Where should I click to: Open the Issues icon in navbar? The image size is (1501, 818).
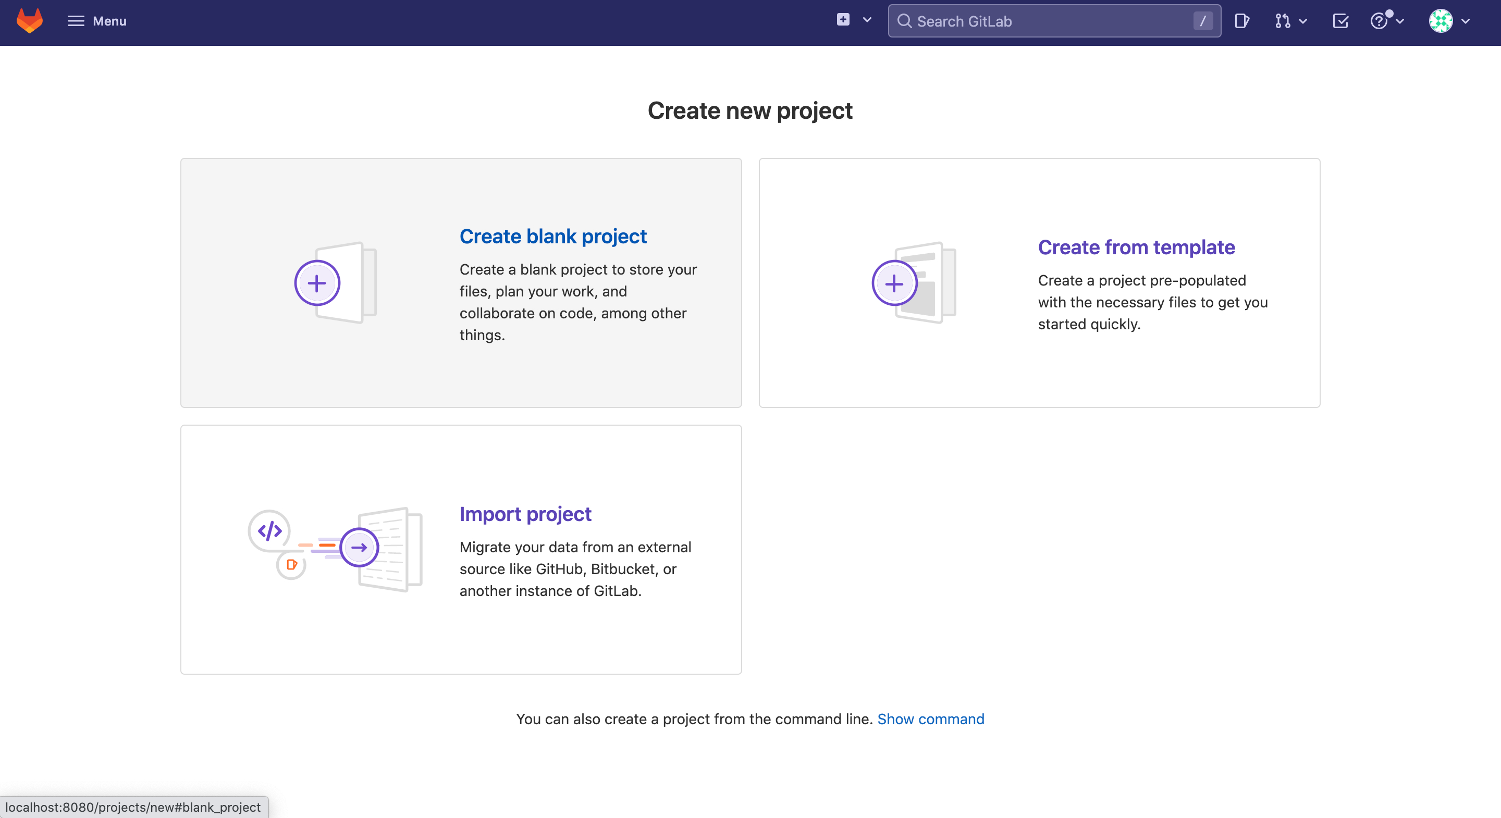point(1241,21)
